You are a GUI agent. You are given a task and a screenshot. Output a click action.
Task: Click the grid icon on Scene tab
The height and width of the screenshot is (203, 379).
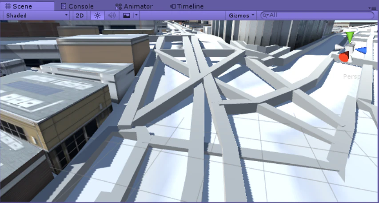tap(8, 6)
